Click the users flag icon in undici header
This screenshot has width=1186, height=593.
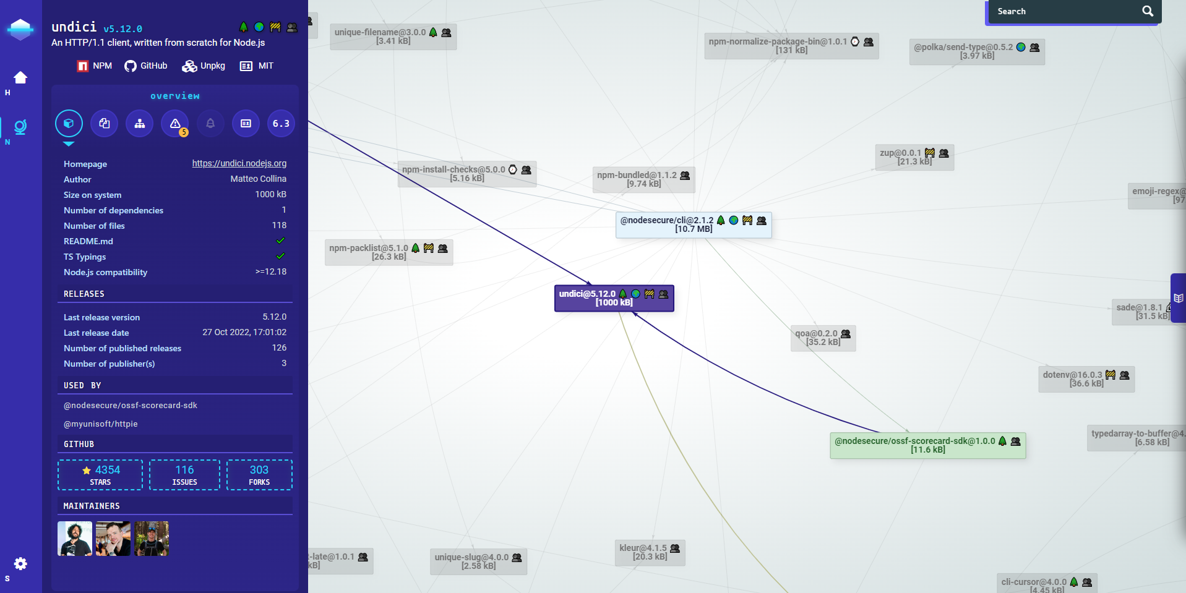pos(292,27)
